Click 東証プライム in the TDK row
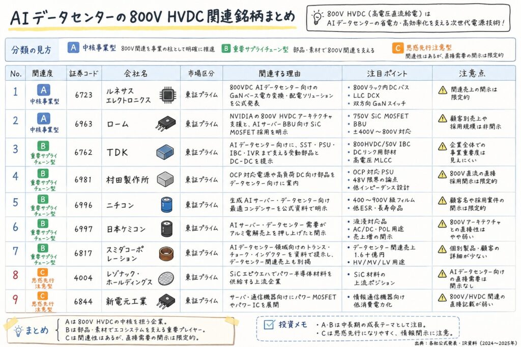 [x=201, y=152]
